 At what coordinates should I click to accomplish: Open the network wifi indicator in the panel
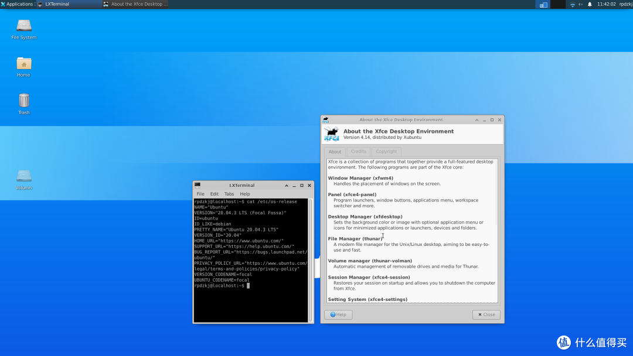pyautogui.click(x=572, y=5)
